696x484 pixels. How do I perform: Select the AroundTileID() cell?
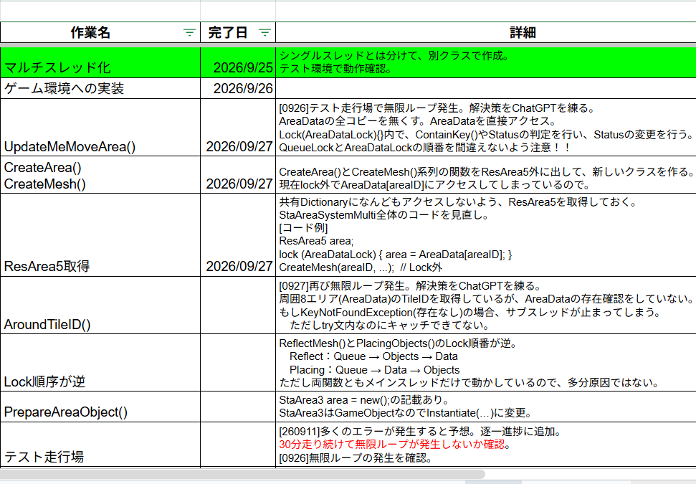click(x=100, y=305)
